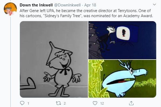Viewport: 161px width, 107px height.
Task: Click the quoted title "Sidney's Family Tree"
Action: point(63,16)
